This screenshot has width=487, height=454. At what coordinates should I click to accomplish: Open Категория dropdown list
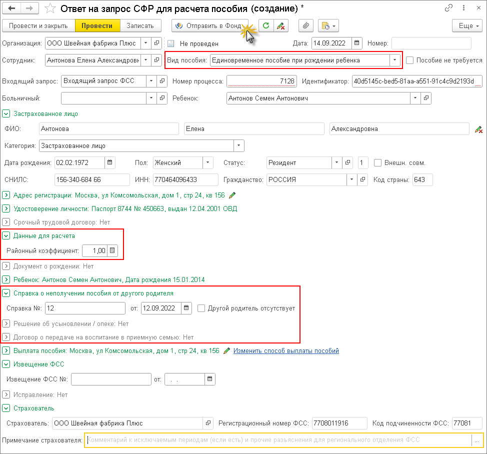pos(239,145)
